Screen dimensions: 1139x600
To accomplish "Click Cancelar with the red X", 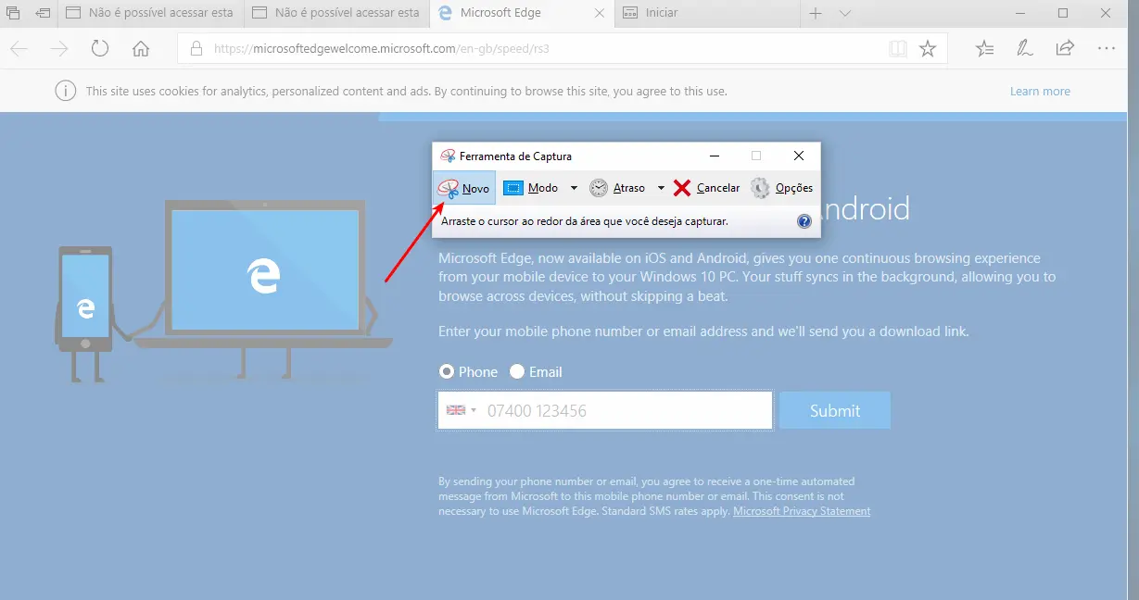I will 706,188.
